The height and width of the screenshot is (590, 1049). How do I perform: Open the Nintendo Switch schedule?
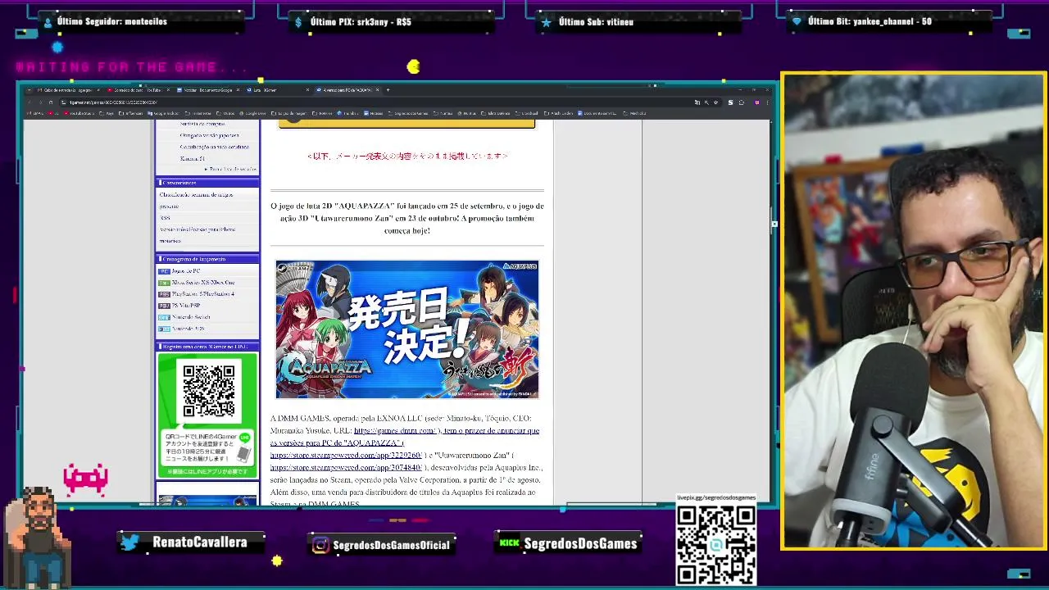[x=191, y=317]
